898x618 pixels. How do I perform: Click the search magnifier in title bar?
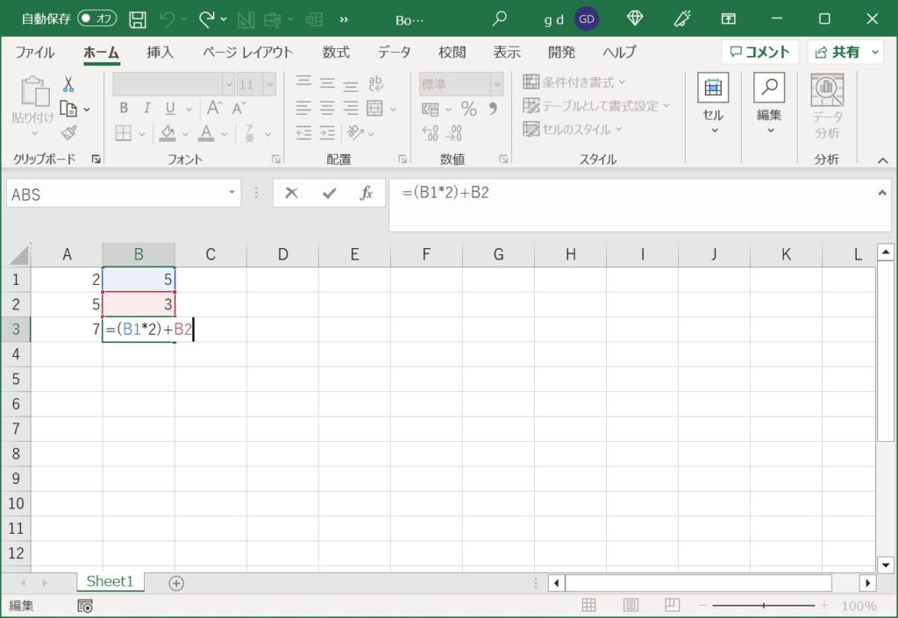(499, 18)
